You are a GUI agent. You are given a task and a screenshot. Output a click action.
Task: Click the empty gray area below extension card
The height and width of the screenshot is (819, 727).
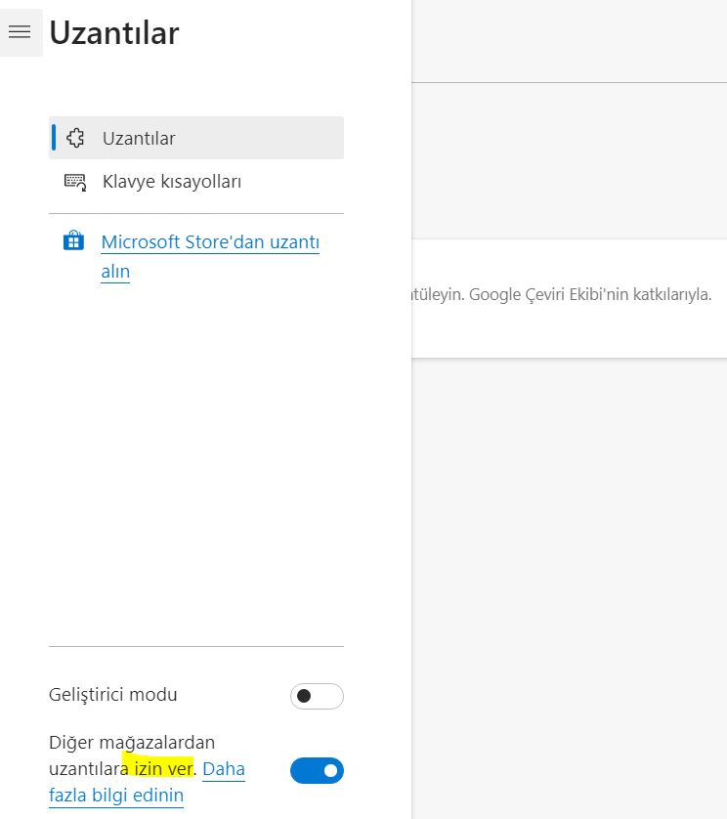click(569, 586)
